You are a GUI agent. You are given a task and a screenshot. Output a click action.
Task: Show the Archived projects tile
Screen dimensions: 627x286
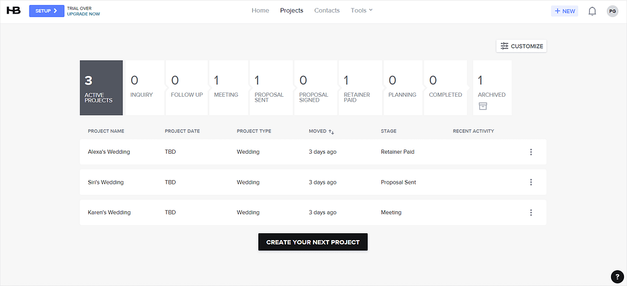tap(492, 88)
